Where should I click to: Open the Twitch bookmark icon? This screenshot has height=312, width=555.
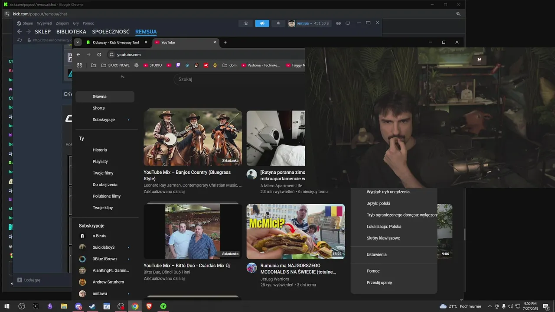[x=178, y=65]
